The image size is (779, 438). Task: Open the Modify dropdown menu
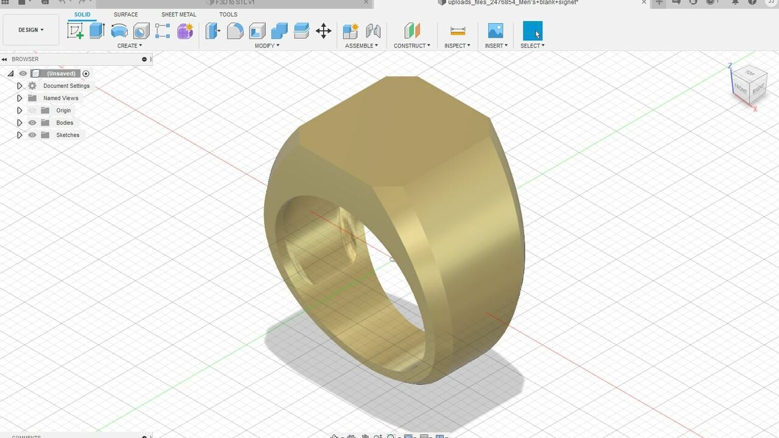(x=267, y=46)
